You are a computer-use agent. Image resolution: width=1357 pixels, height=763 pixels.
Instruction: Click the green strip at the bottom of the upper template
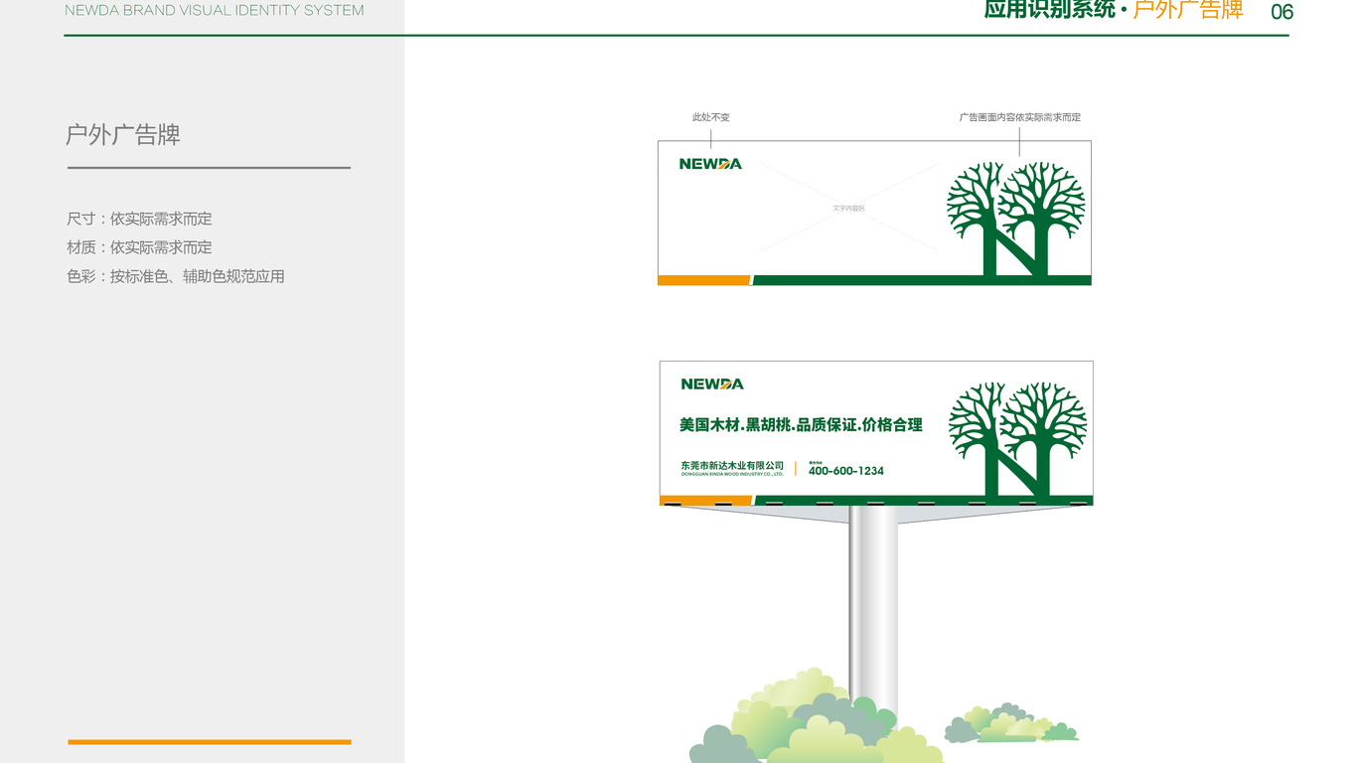tap(922, 280)
